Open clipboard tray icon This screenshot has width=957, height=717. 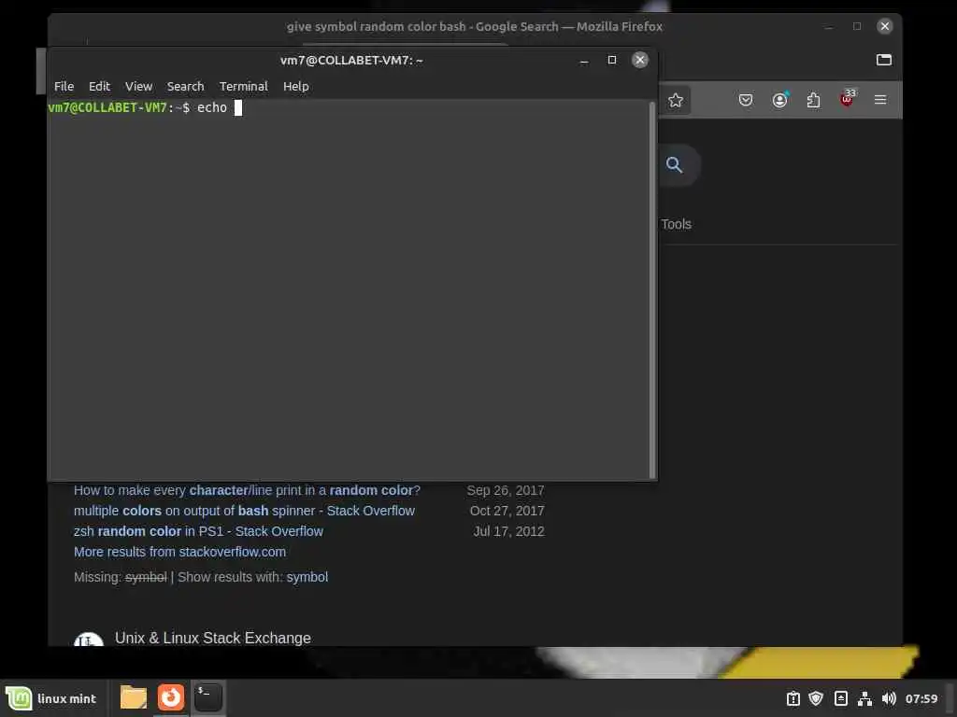[x=840, y=698]
